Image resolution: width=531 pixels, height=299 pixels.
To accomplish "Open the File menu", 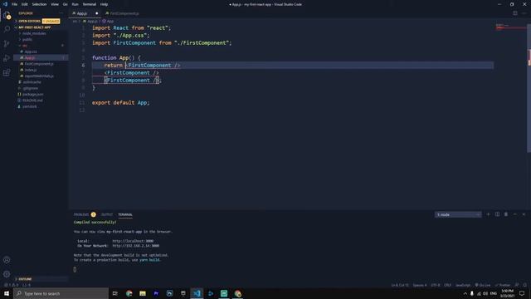I will pos(15,4).
